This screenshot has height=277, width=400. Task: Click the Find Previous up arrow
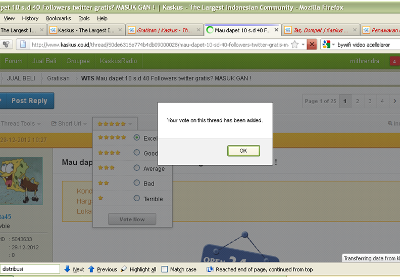pos(91,269)
